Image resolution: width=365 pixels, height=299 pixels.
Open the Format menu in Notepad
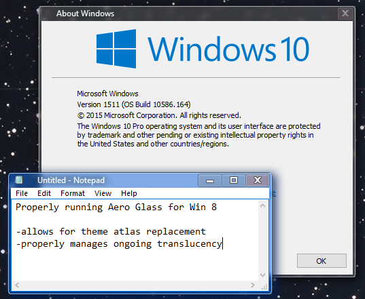pos(73,193)
